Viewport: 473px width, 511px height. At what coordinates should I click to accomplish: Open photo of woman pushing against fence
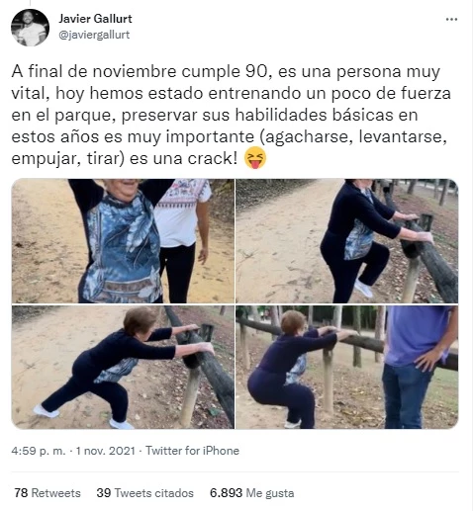[x=123, y=367]
